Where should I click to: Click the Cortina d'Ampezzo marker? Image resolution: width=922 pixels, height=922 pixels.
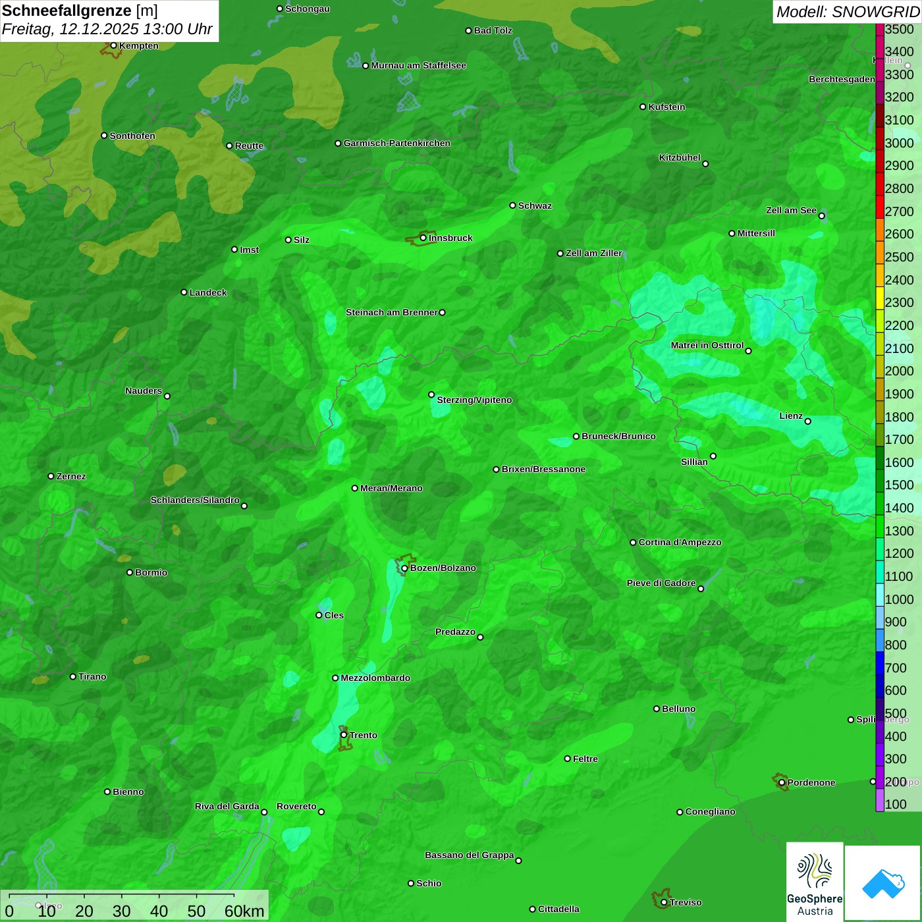(x=633, y=543)
